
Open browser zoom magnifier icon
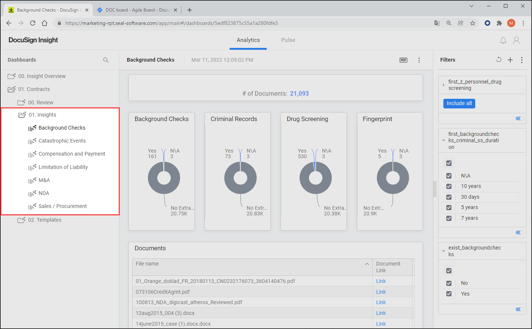[449, 23]
